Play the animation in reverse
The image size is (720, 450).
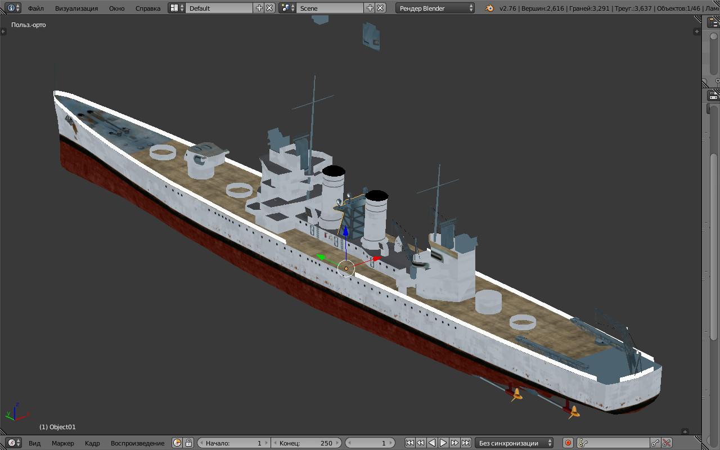432,443
